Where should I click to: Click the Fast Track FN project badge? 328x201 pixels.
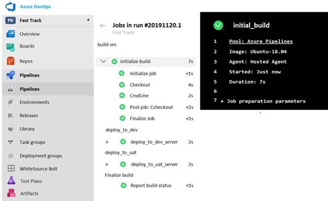10,20
